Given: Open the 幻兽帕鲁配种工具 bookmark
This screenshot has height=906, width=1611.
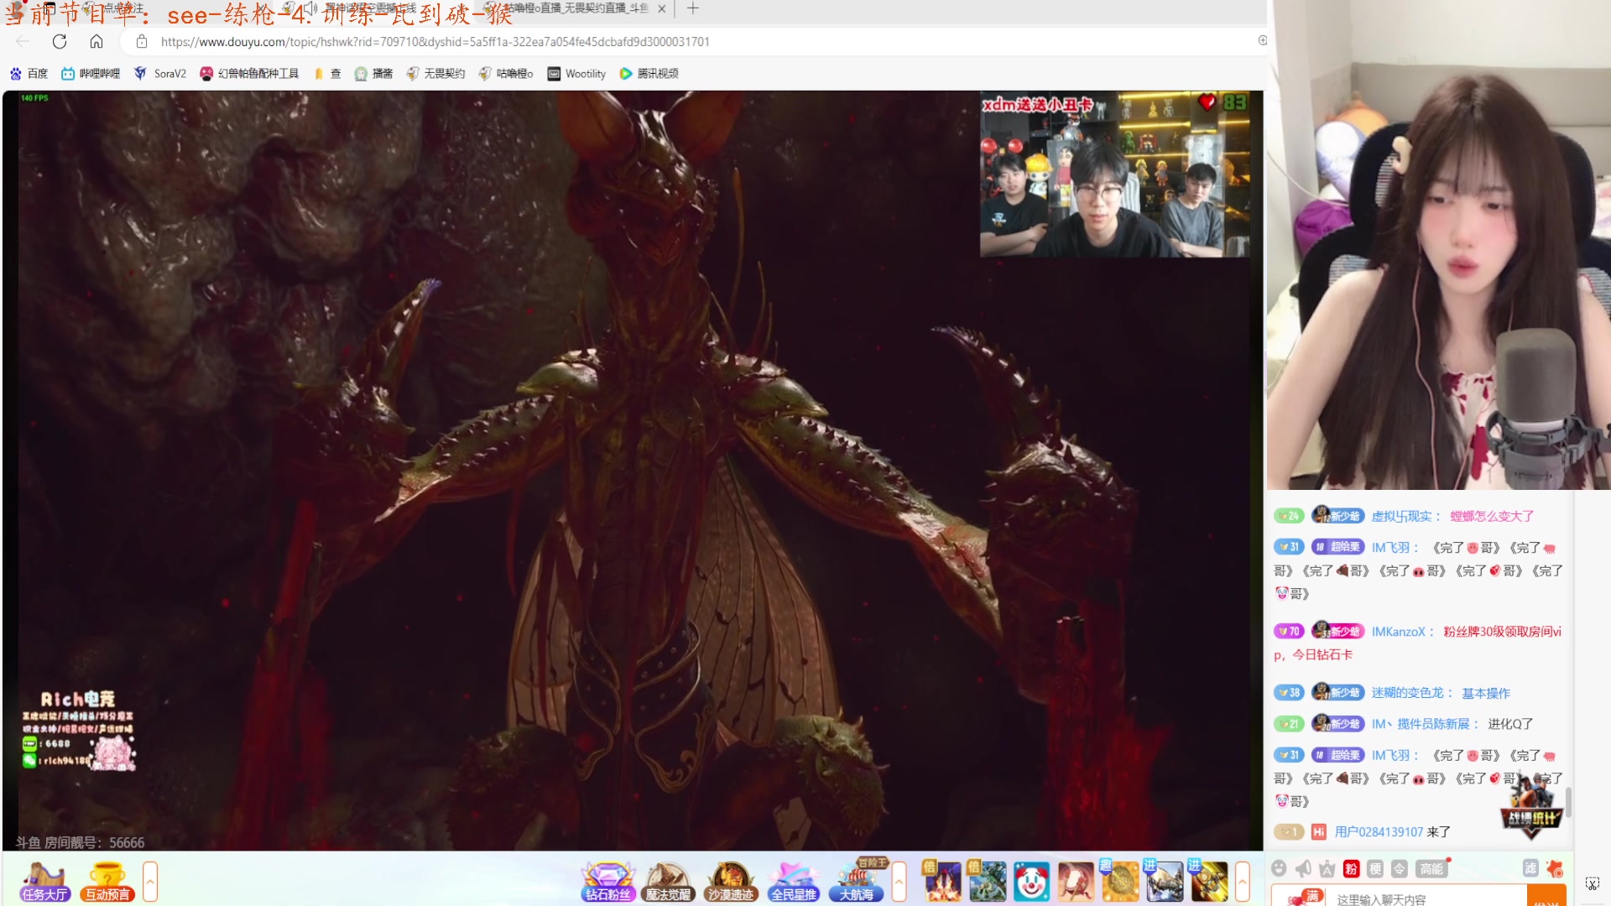Looking at the screenshot, I should click(249, 74).
